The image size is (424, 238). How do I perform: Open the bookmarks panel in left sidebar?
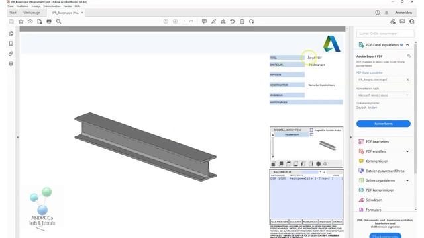coord(11,44)
